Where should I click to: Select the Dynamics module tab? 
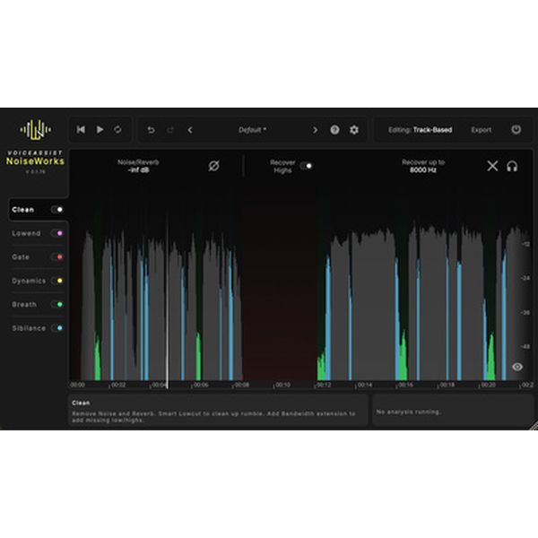click(29, 281)
